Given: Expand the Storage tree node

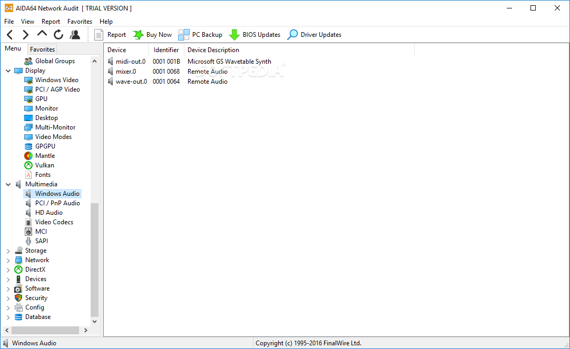Looking at the screenshot, I should point(8,251).
